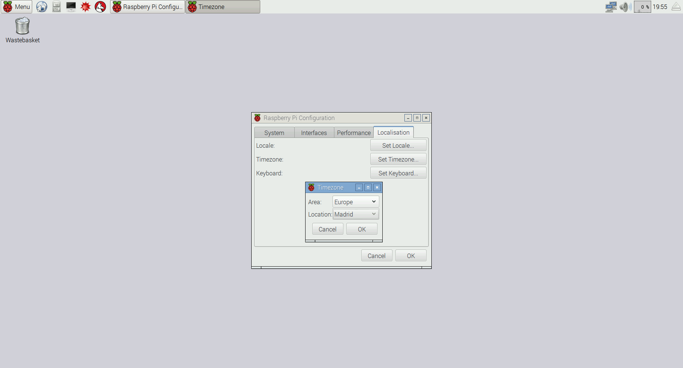Image resolution: width=683 pixels, height=368 pixels.
Task: Open the file manager cabinet icon
Action: [x=56, y=7]
